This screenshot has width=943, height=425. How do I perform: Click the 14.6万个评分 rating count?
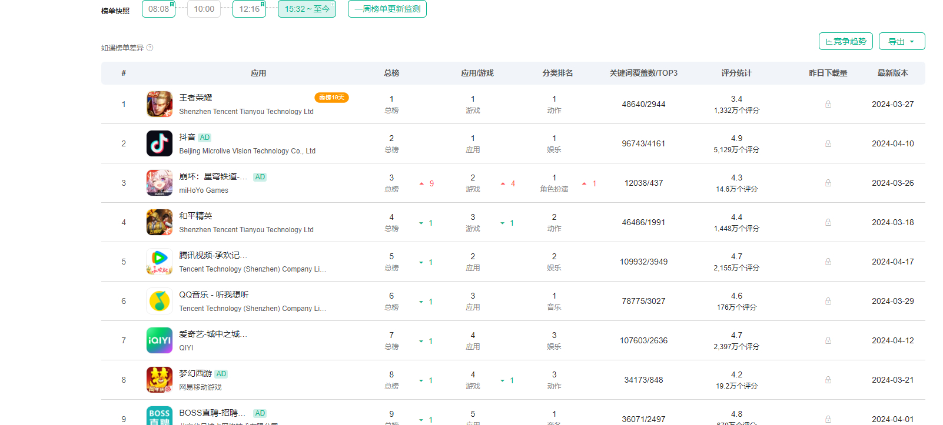[x=736, y=189]
